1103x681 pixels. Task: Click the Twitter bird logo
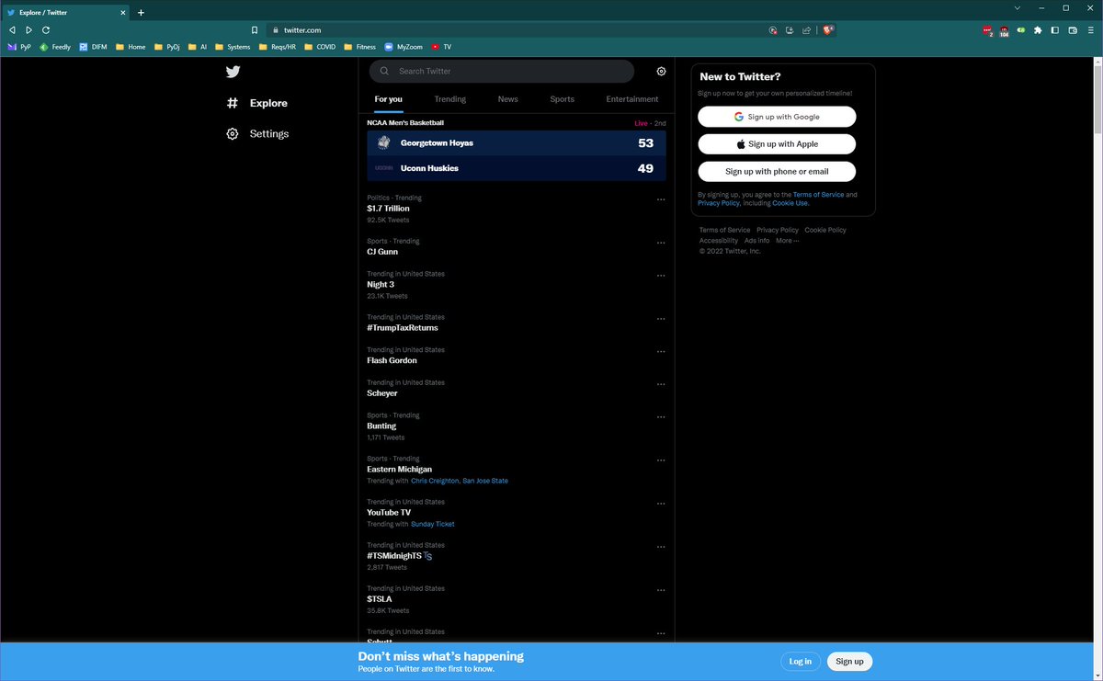tap(233, 72)
